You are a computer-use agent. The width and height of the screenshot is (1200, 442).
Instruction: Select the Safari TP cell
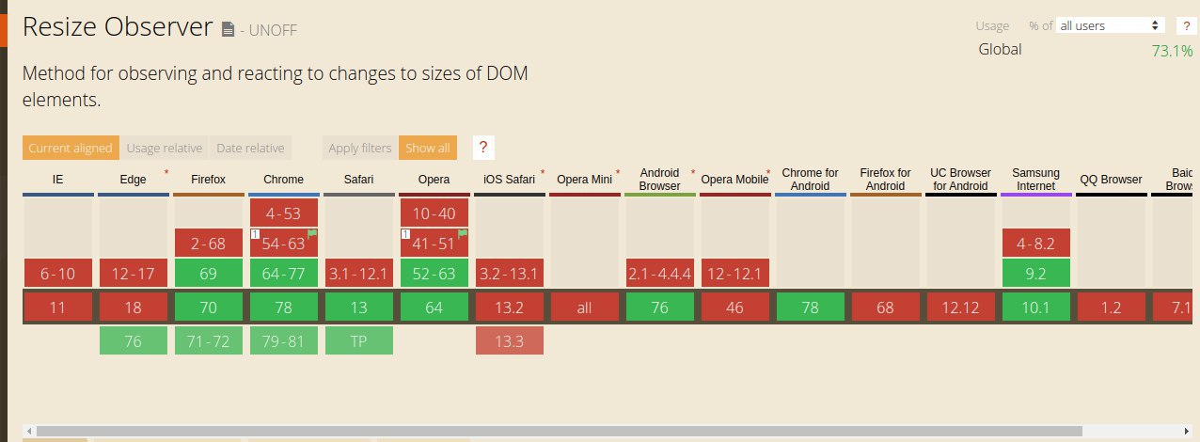pos(359,341)
